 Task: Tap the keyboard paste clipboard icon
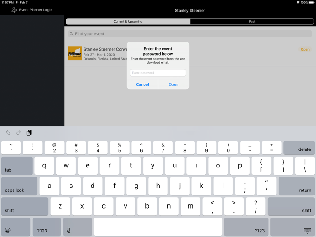(29, 133)
